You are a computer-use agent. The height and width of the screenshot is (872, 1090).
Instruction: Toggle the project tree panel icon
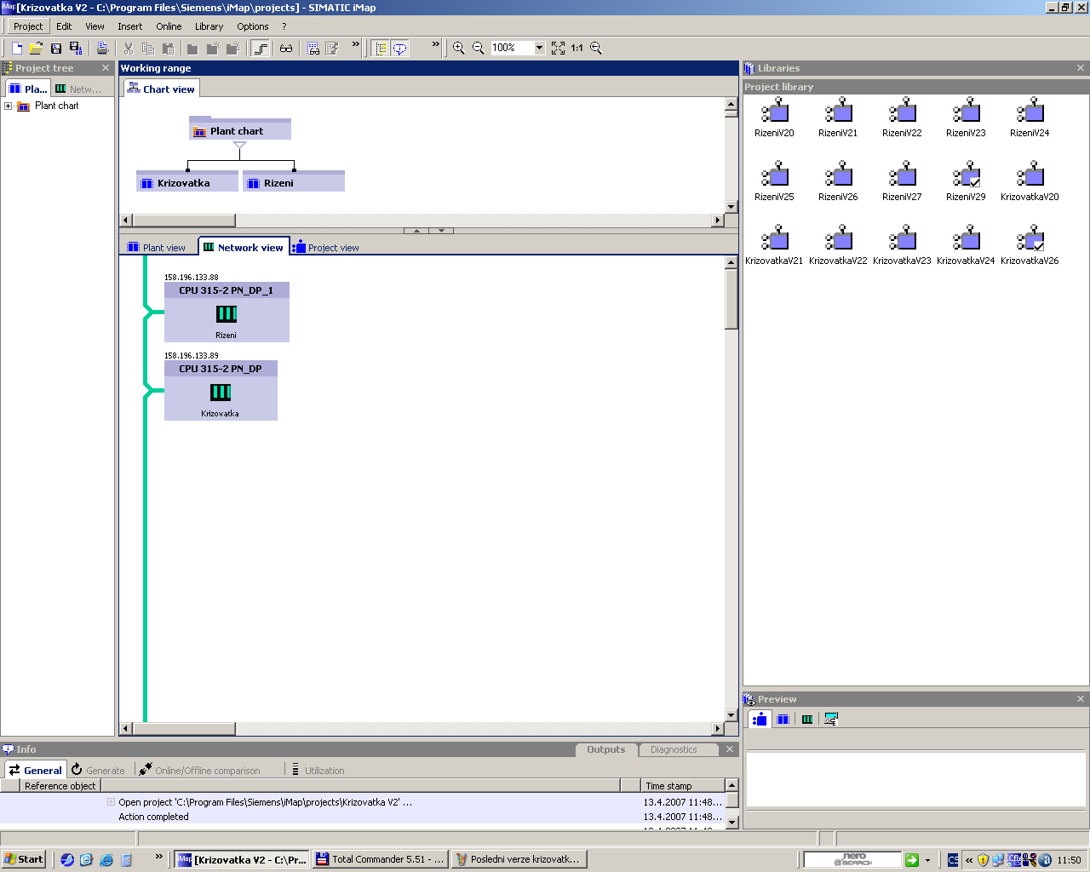click(x=381, y=49)
